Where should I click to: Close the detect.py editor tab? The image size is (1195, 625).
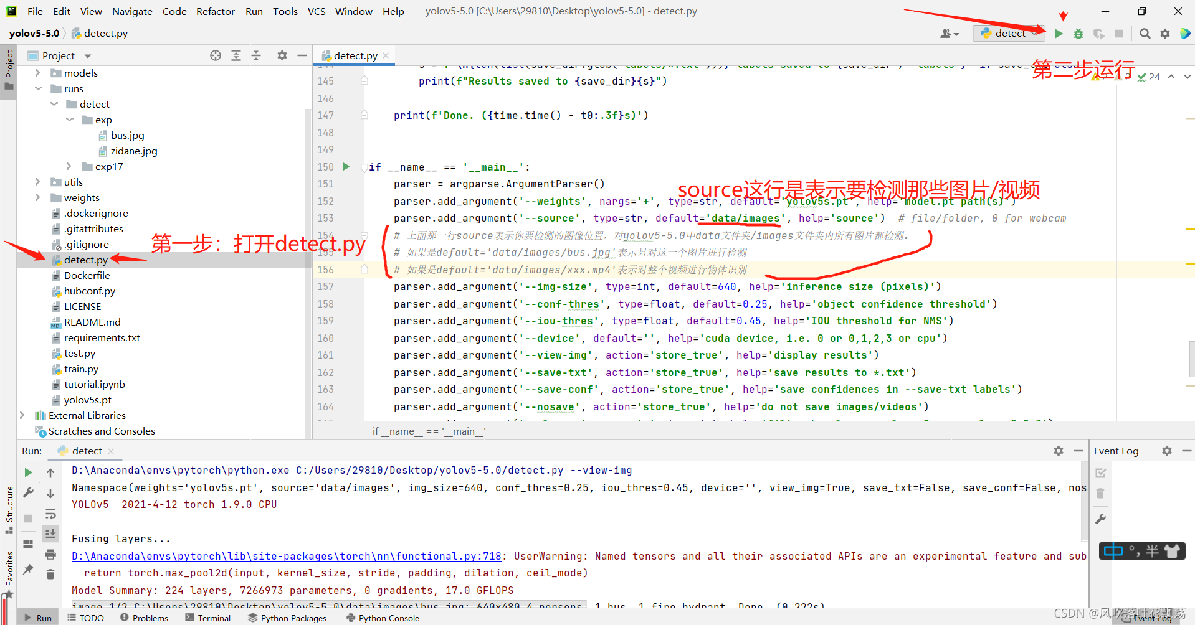pos(386,55)
